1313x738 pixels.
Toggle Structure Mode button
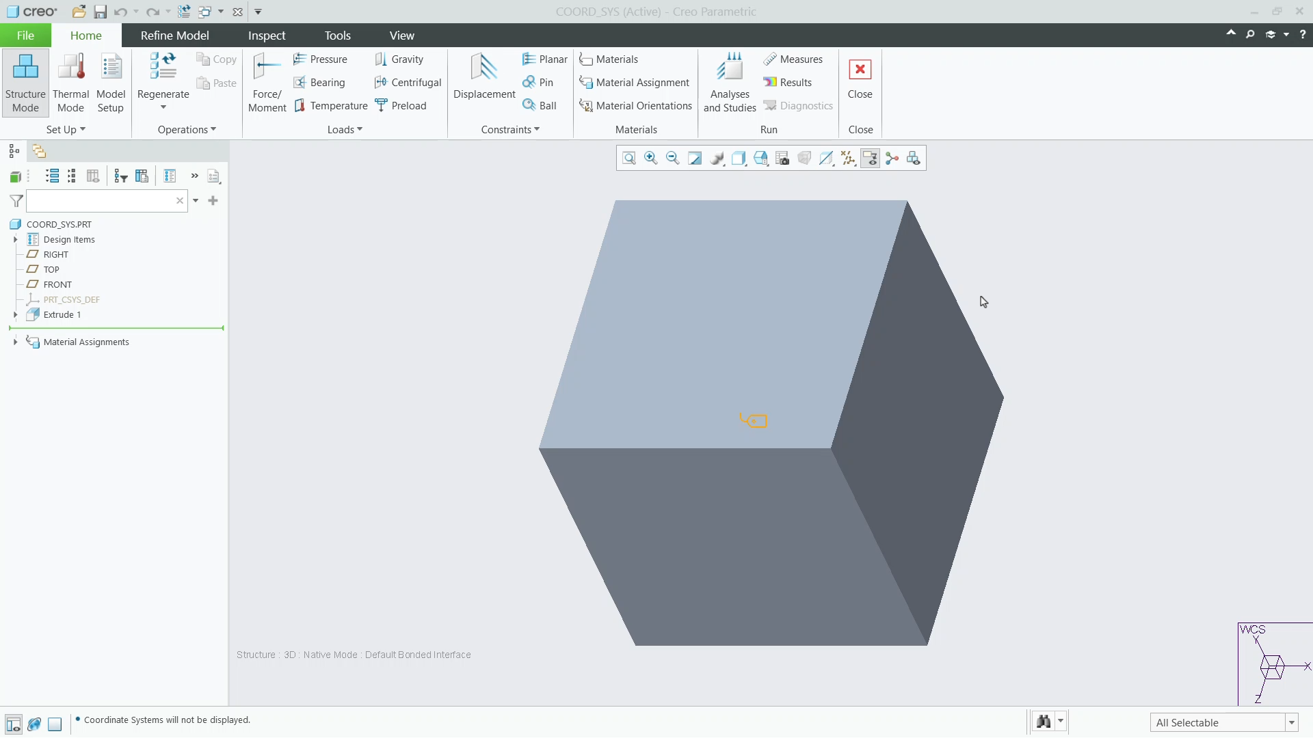[x=25, y=83]
